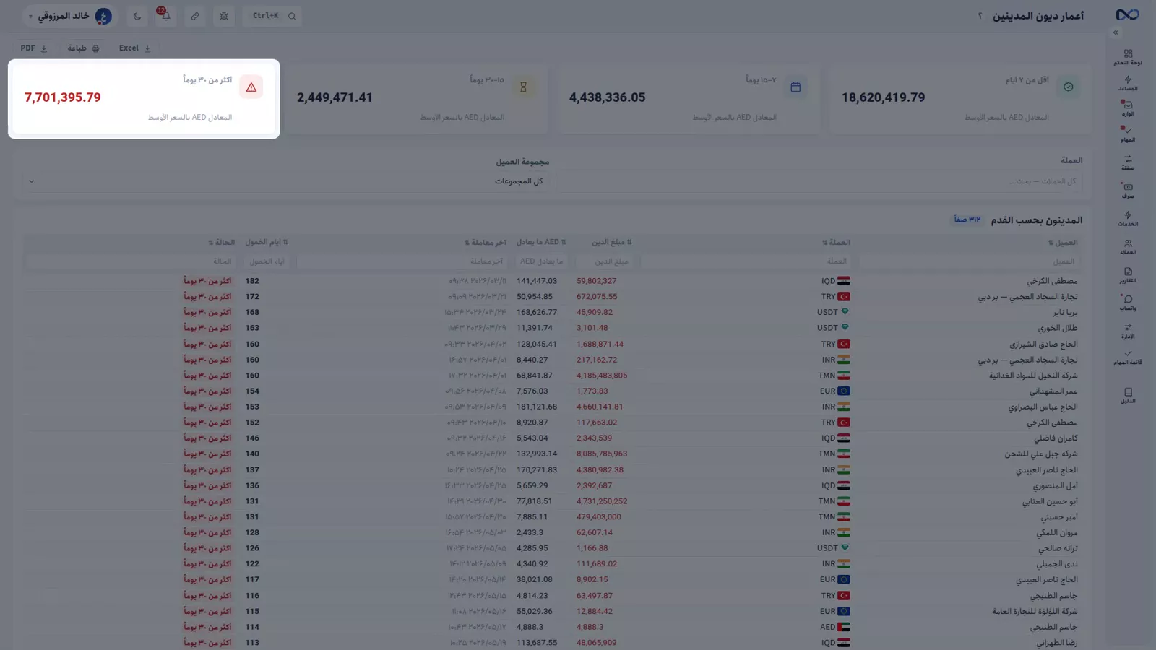Sort table by الحالة column
Viewport: 1156px width, 650px height.
222,243
